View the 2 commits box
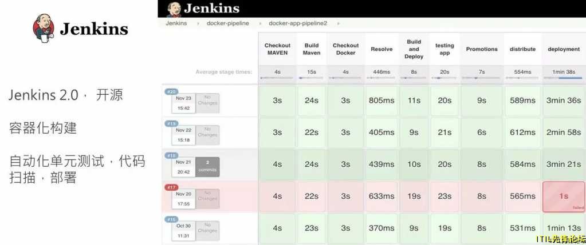 [207, 167]
